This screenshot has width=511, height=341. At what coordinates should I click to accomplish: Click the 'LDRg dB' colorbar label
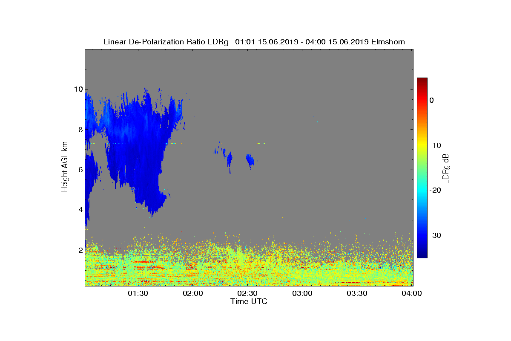click(x=446, y=168)
